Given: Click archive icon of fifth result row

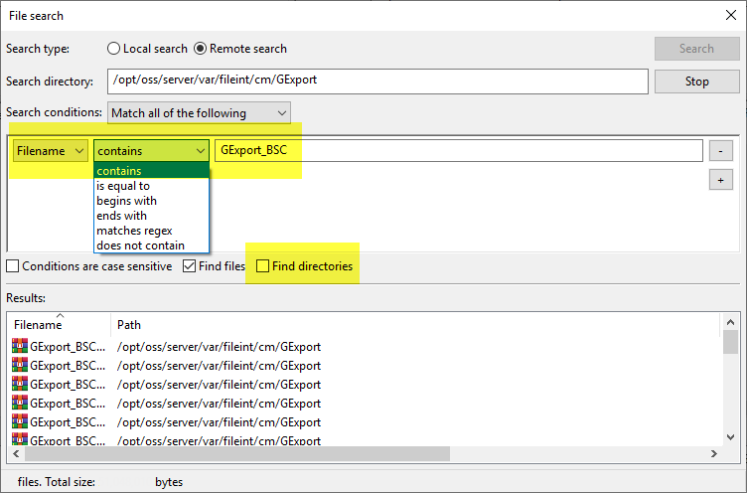Looking at the screenshot, I should (x=20, y=421).
